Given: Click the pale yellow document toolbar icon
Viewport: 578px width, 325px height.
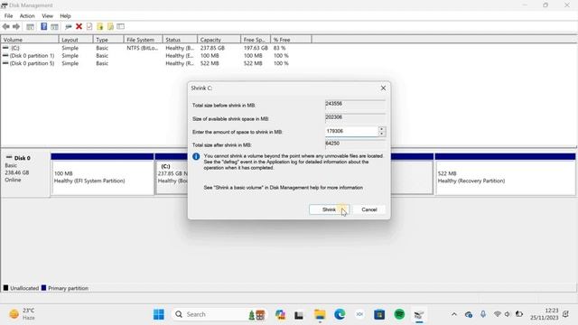Looking at the screenshot, I should [110, 26].
